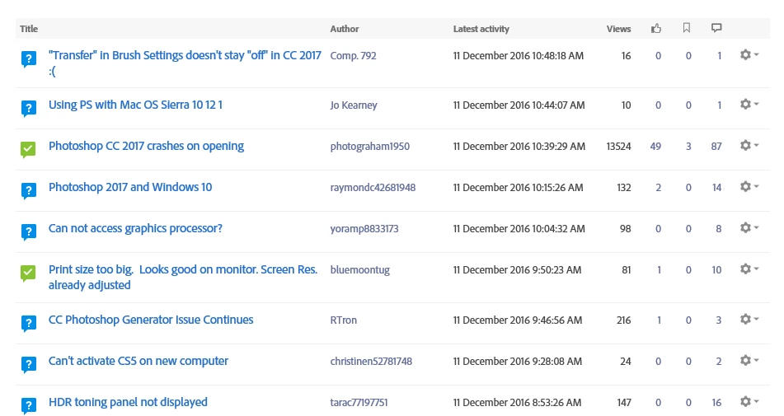Open gear menu for Photoshop 2017 and Windows 10
This screenshot has width=784, height=416.
point(749,186)
